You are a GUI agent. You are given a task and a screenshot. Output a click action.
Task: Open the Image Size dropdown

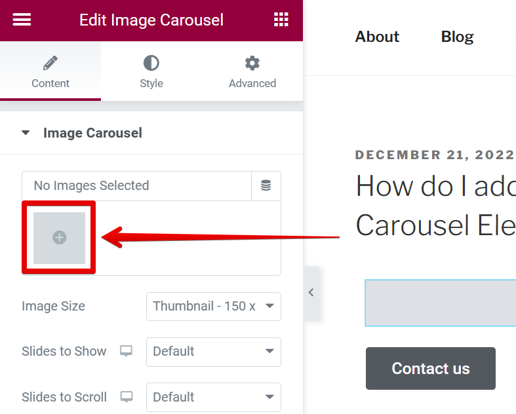[214, 306]
